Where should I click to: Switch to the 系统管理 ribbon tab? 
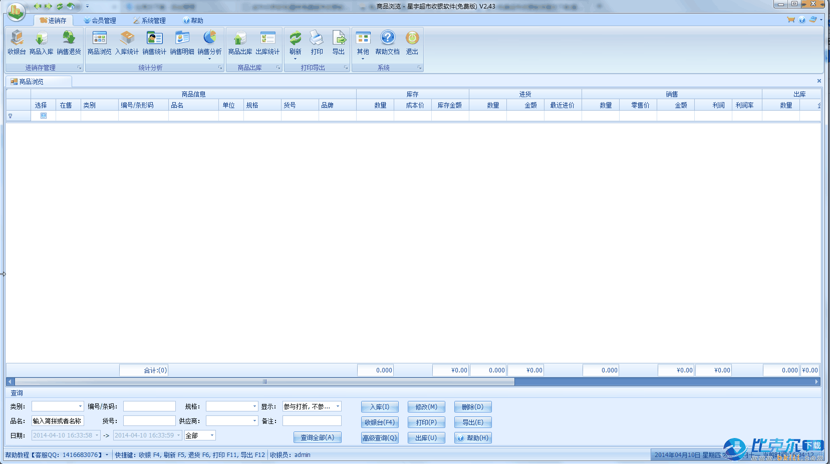(x=149, y=21)
